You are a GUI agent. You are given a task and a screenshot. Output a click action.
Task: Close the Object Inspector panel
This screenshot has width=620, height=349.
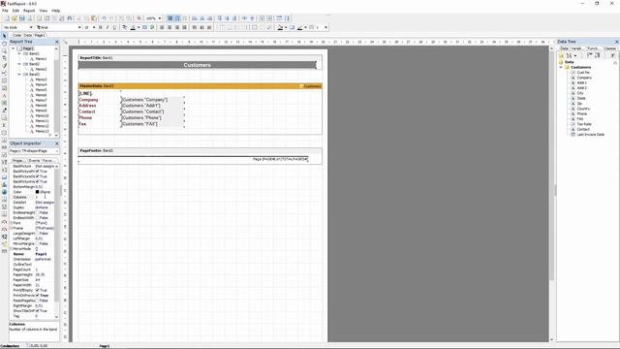pos(57,143)
